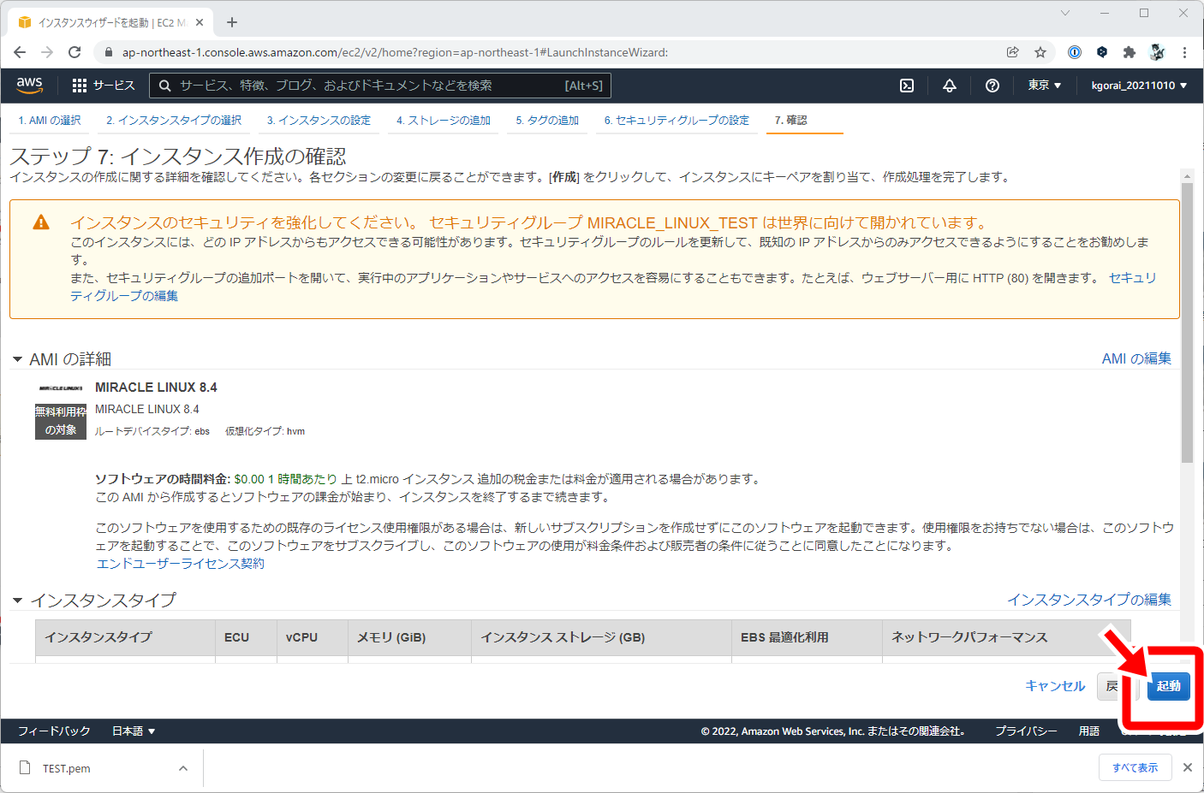Open the services grid menu icon
The image size is (1204, 793).
[x=80, y=86]
